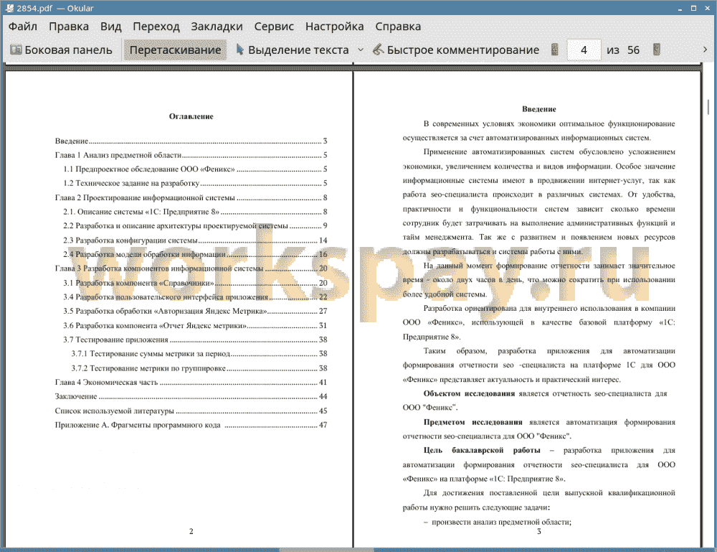This screenshot has width=717, height=552.
Task: Click the Введение entry in contents
Action: [x=191, y=141]
